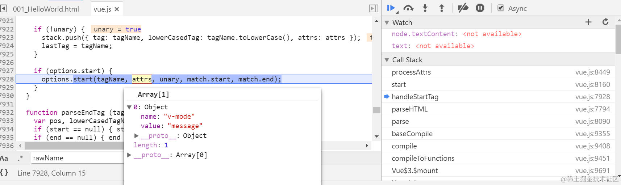Click the highlighted attrs variable
Image resolution: width=621 pixels, height=185 pixels.
[x=142, y=79]
